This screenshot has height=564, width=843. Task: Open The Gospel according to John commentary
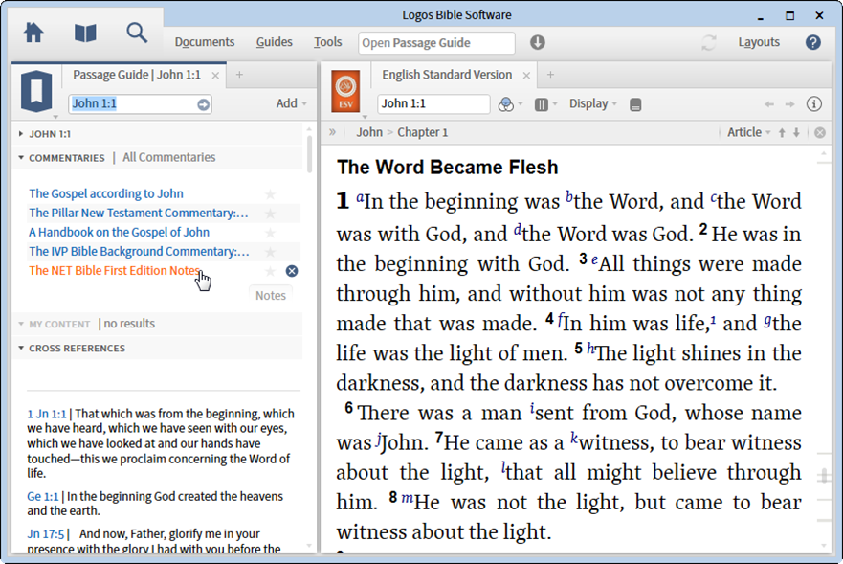click(106, 193)
